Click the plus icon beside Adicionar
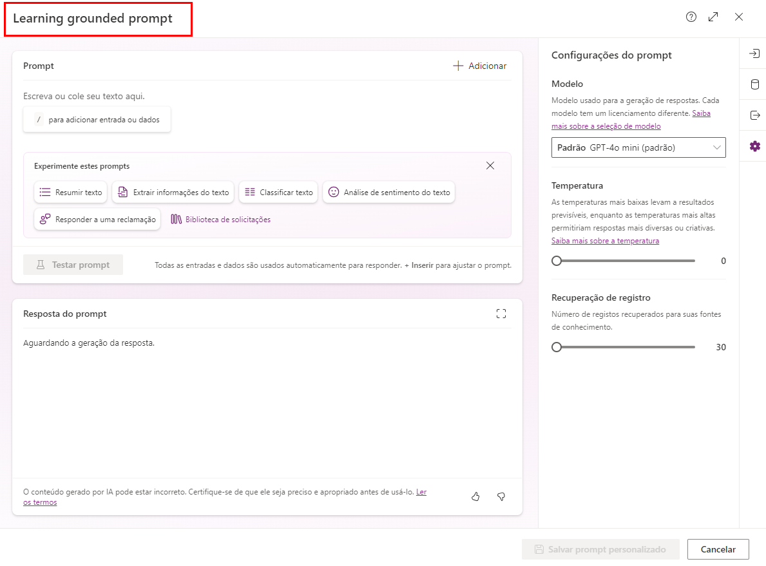766x566 pixels. click(x=458, y=66)
